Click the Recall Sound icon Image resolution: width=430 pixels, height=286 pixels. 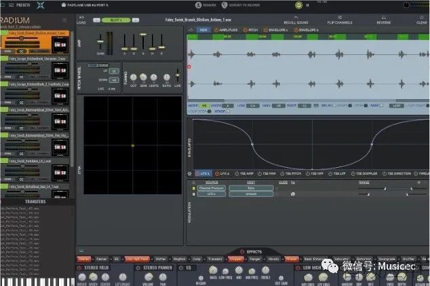click(x=296, y=17)
